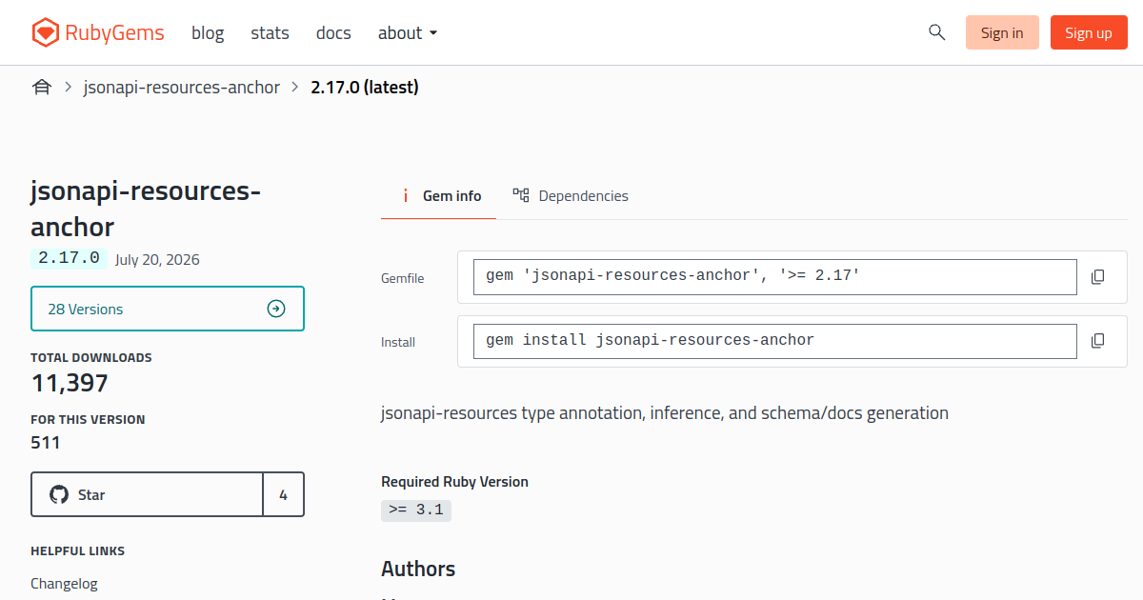Click the arrow icon in 28 Versions
1143x600 pixels.
pyautogui.click(x=276, y=309)
